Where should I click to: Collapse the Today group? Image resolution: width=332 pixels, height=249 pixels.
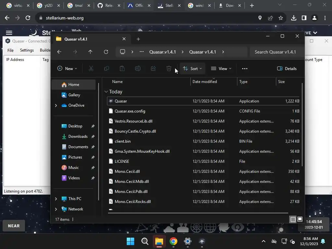click(x=106, y=92)
